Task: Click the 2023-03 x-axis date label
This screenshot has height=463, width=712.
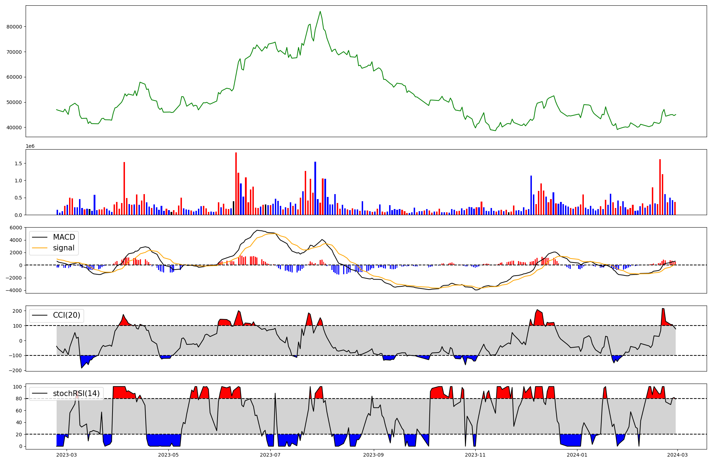Action: click(x=67, y=455)
